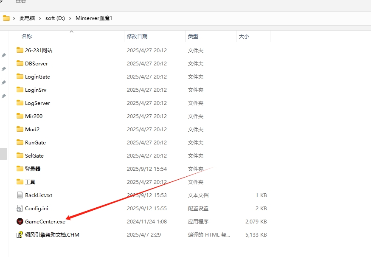Click the Config.ini settings file icon

pos(20,208)
